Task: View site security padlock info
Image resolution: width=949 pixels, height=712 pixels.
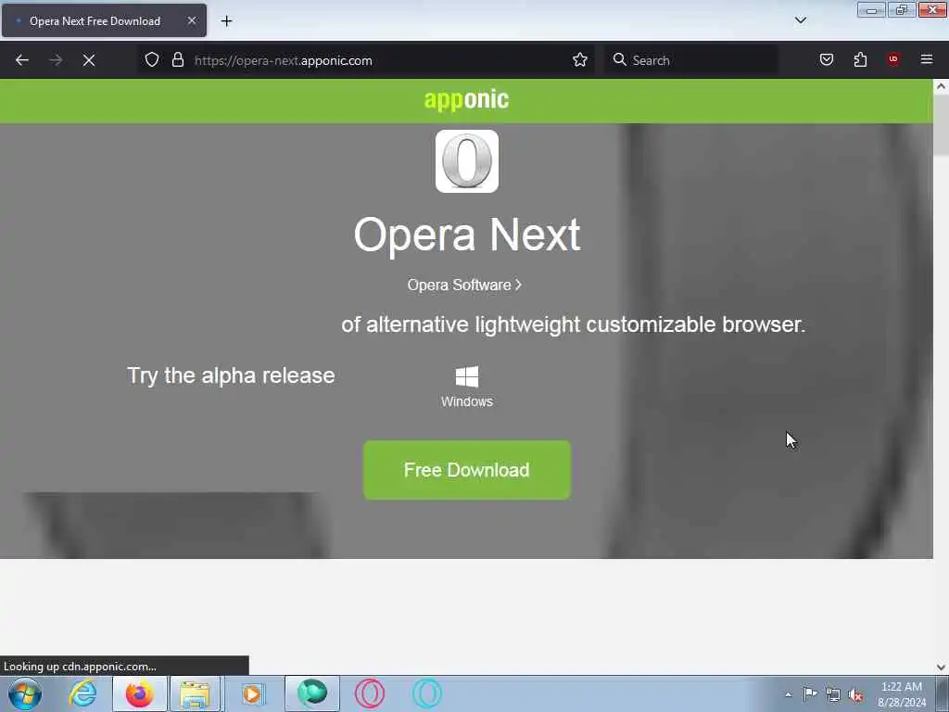Action: click(177, 59)
